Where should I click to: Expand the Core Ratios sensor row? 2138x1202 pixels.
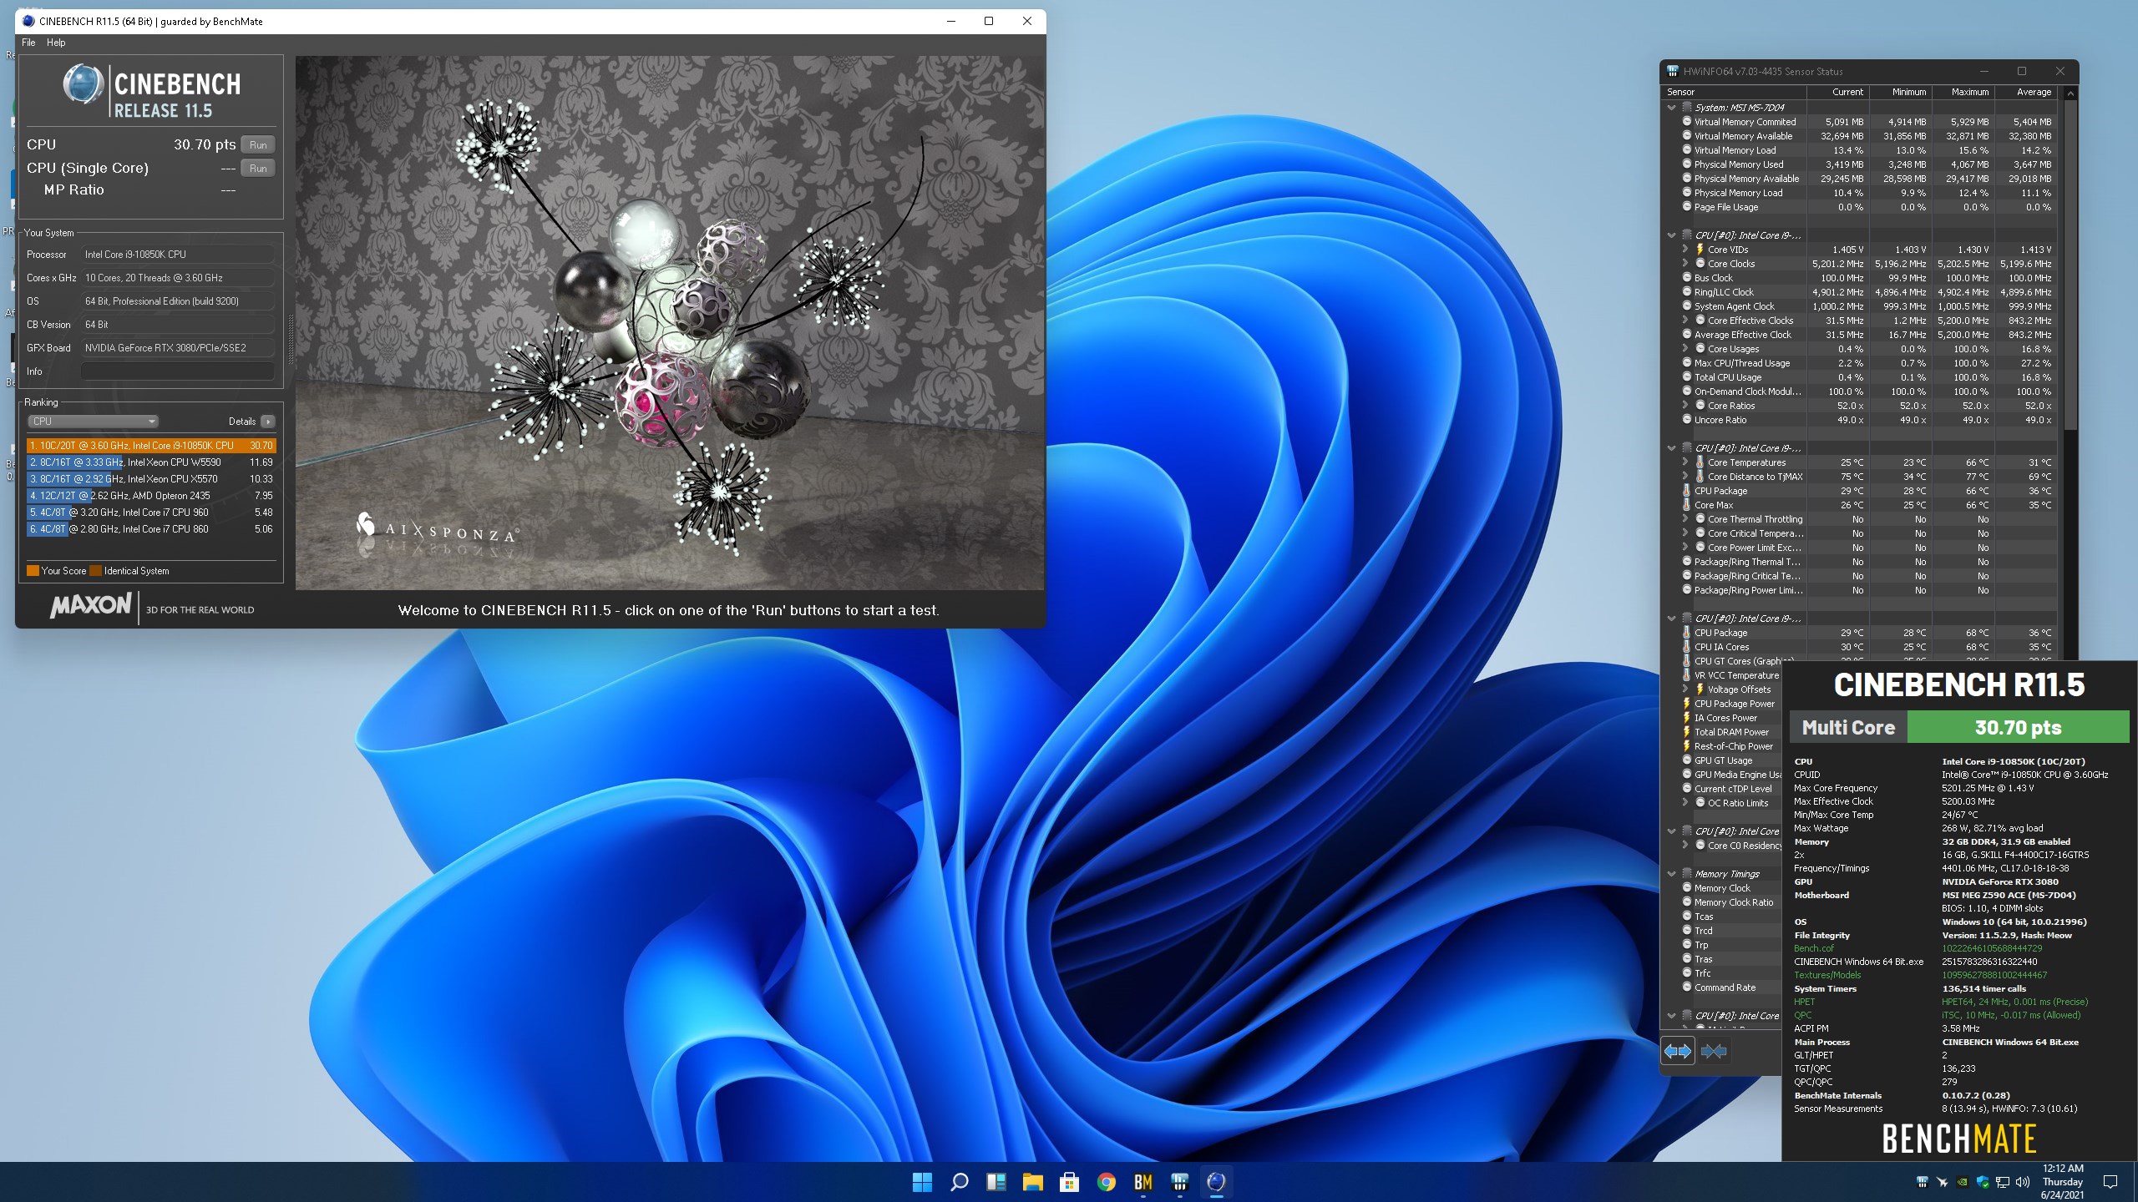(x=1685, y=406)
